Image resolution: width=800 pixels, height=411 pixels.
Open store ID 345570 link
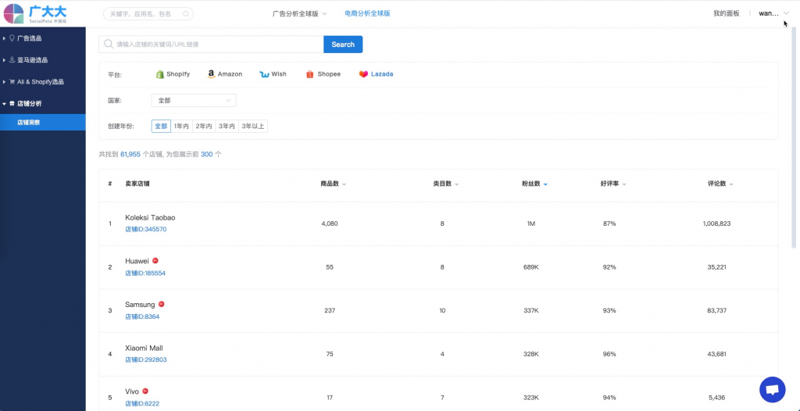(145, 229)
